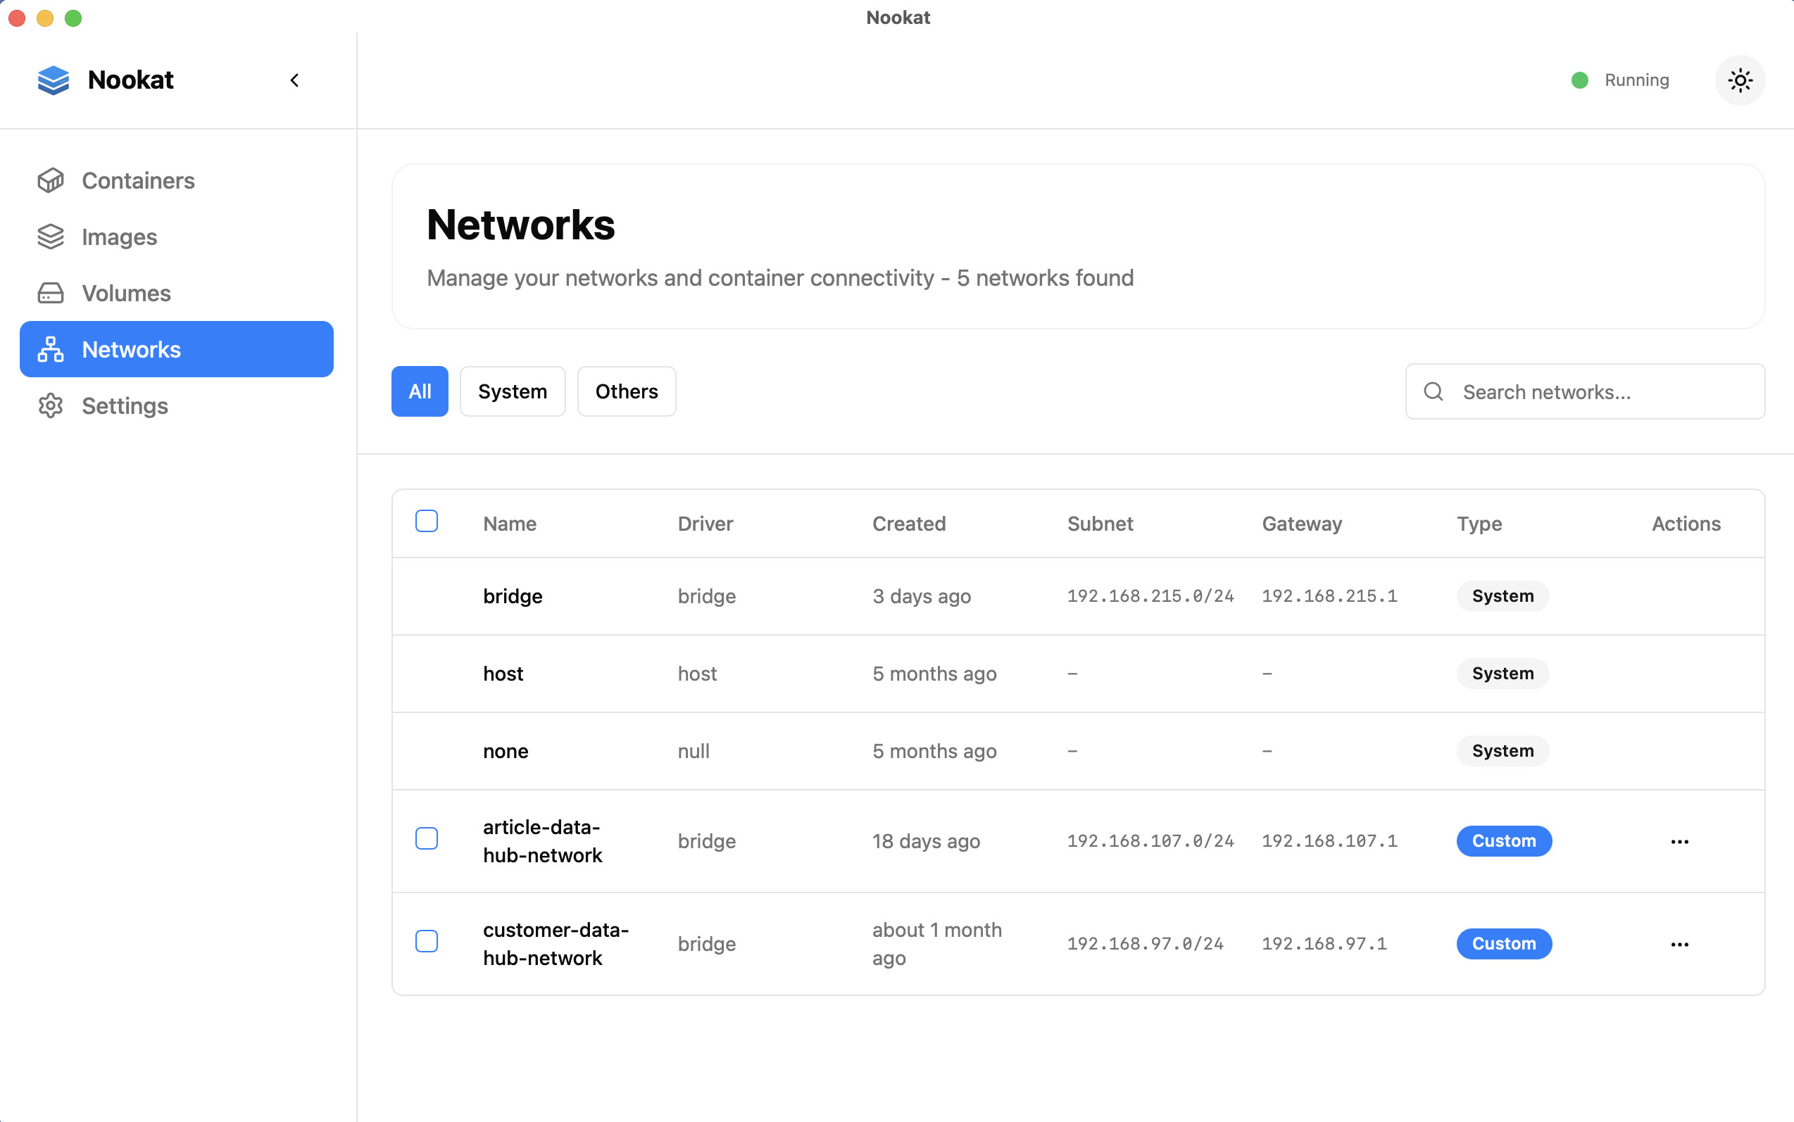Switch to the Others filter tab
The height and width of the screenshot is (1122, 1794).
tap(627, 392)
